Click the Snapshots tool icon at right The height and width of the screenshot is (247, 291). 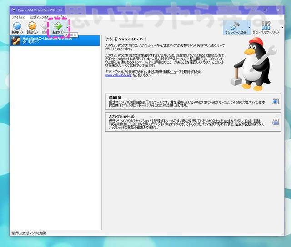coord(276,122)
